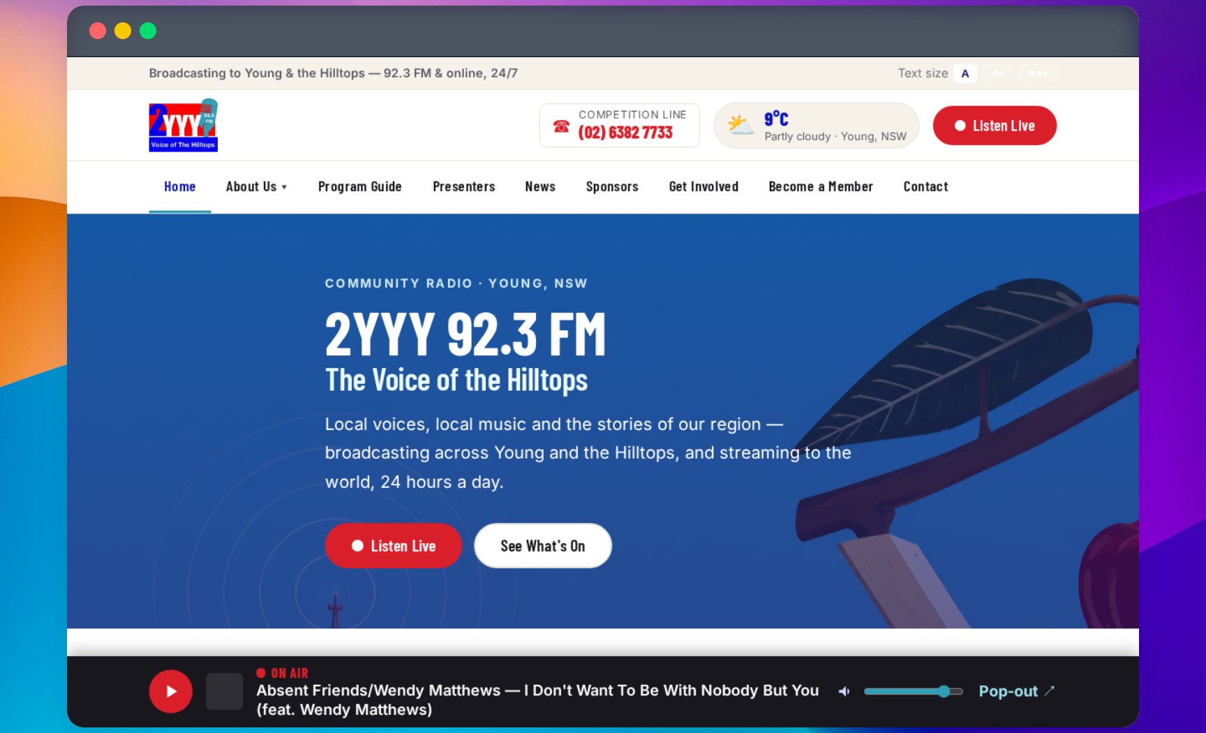Open the Program Guide page
The width and height of the screenshot is (1206, 733).
pos(360,186)
